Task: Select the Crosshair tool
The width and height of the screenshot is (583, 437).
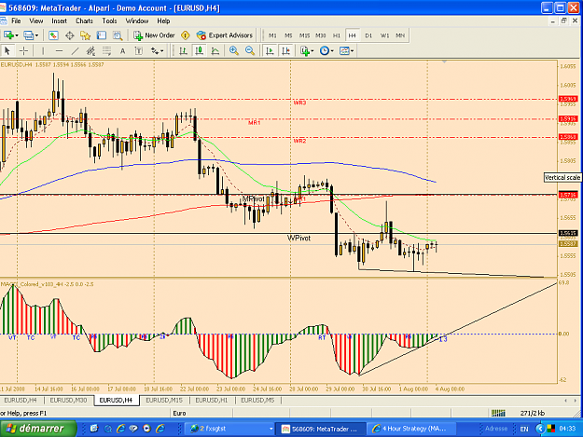Action: click(x=23, y=51)
